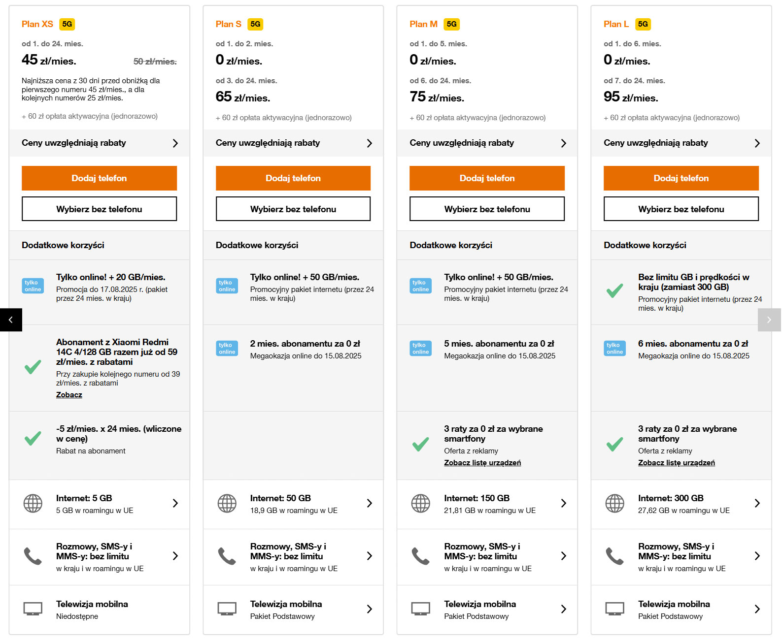Open Plan M Telewizja mobilna details arrow
Screen dimensions: 782x642
pos(564,609)
